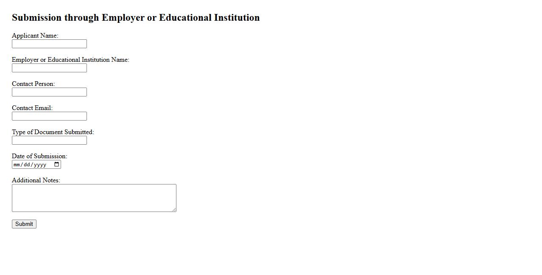Select the day segment of the date field
Screen dimensions: 542x275
tap(27, 165)
